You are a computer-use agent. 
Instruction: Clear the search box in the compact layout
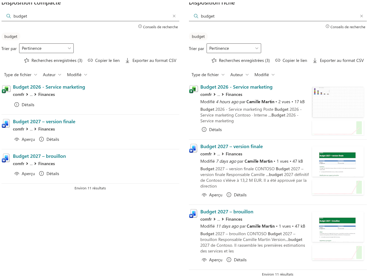point(174,16)
